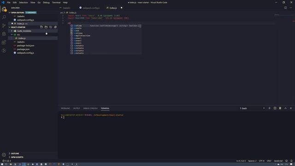Open the Live Share icon in activity bar
295x166 pixels.
tap(4, 50)
